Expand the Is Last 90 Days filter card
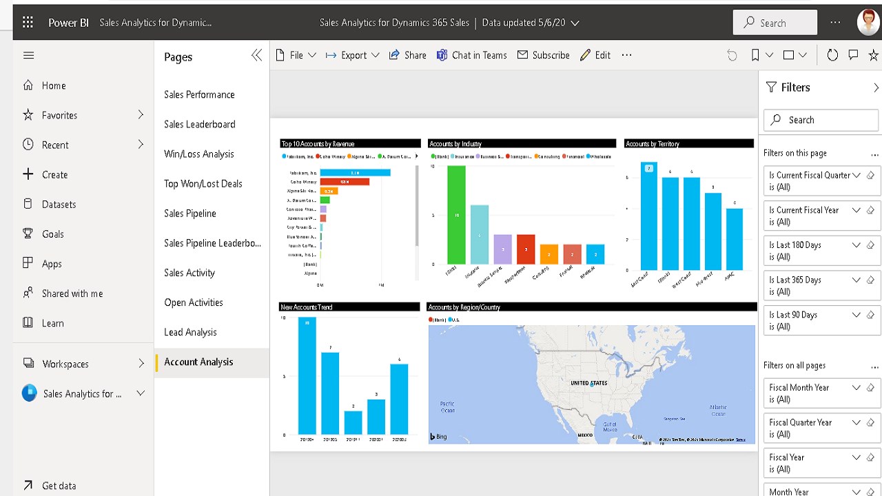The width and height of the screenshot is (882, 496). pyautogui.click(x=857, y=315)
